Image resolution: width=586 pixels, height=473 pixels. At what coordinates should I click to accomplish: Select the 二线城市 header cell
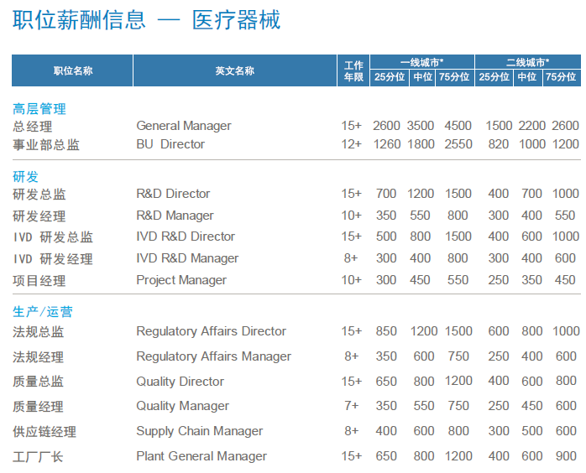[527, 62]
